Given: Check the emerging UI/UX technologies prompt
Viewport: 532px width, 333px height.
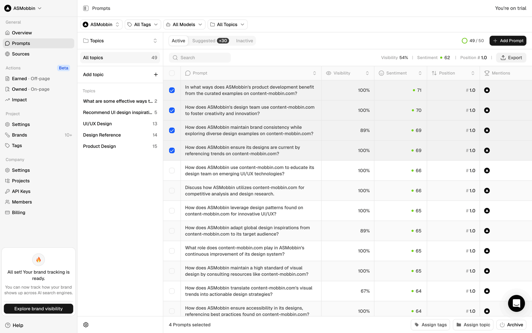Looking at the screenshot, I should coord(172,170).
